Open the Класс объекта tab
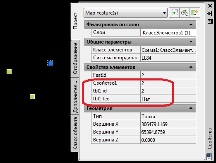Screen dimensions: 216x163 pyautogui.click(x=75, y=134)
